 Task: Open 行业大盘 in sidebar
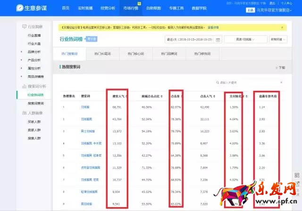click(x=34, y=44)
